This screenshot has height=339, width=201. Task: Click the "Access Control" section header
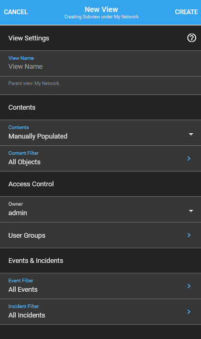click(x=31, y=184)
